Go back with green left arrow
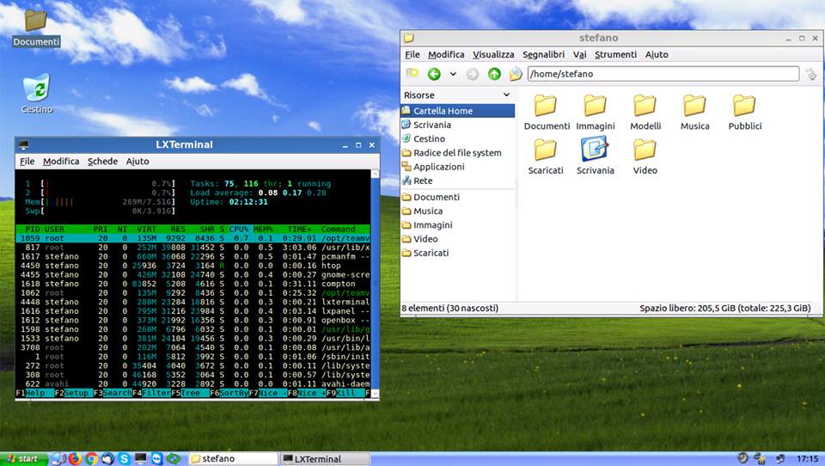 click(x=434, y=74)
